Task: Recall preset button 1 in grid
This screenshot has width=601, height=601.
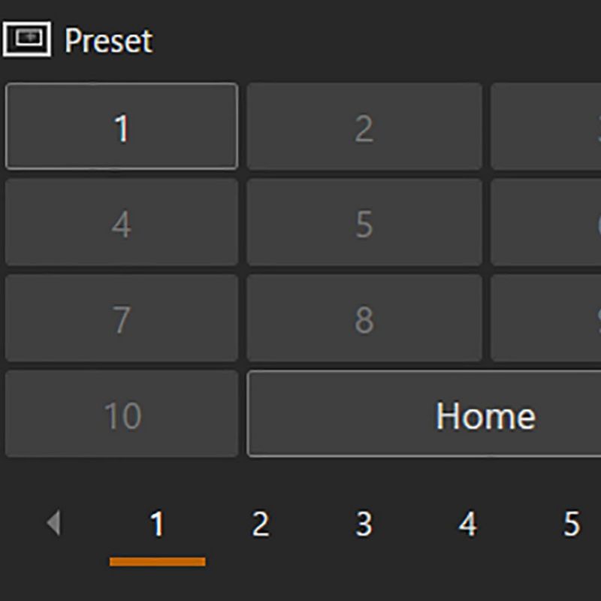Action: click(x=122, y=127)
